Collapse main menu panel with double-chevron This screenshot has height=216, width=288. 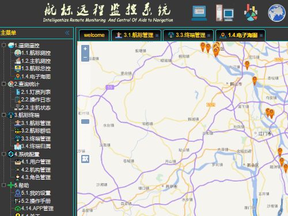67,33
